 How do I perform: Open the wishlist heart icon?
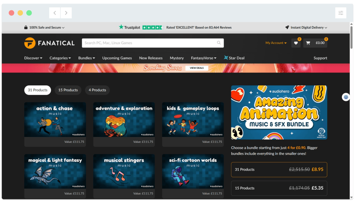pyautogui.click(x=296, y=43)
